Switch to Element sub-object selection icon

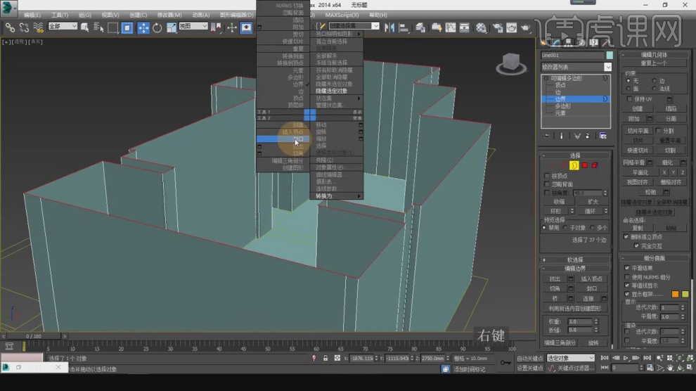click(x=595, y=165)
